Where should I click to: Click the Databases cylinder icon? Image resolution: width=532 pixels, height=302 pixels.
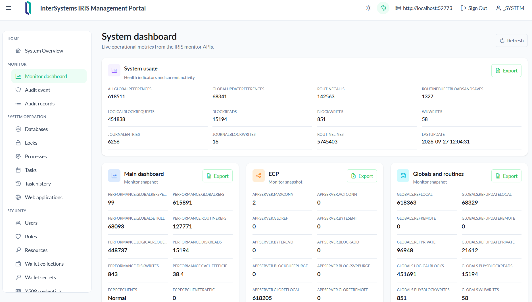coord(18,129)
